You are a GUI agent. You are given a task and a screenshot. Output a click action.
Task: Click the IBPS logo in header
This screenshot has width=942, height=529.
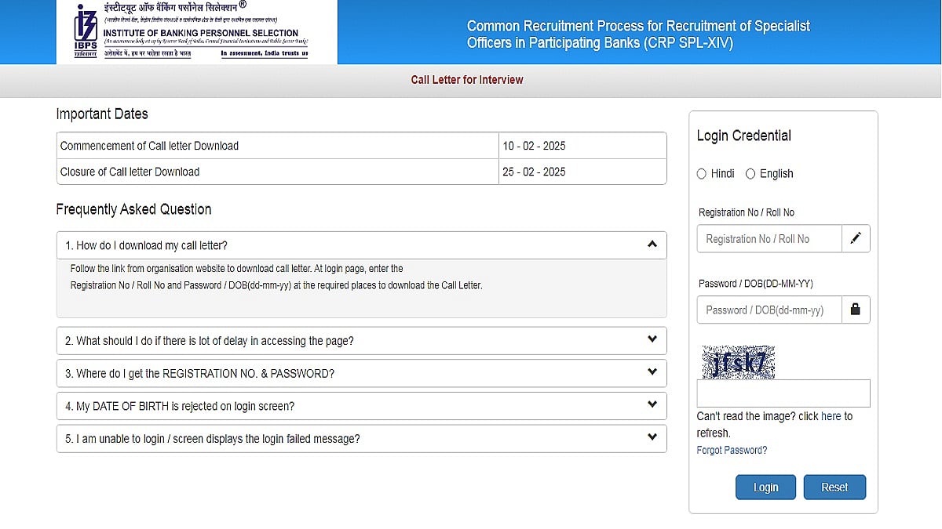click(86, 31)
